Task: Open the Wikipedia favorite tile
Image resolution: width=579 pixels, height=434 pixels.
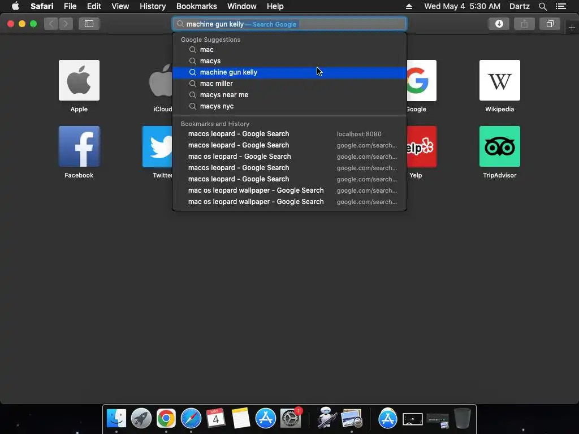Action: pos(500,80)
